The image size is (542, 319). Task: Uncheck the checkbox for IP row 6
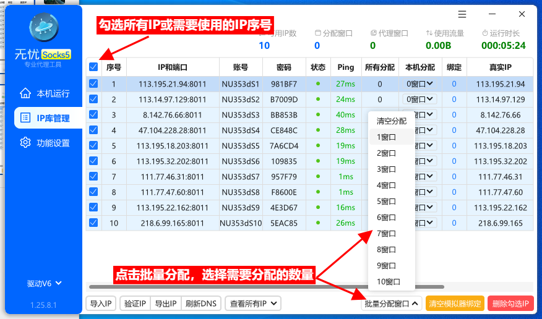93,161
